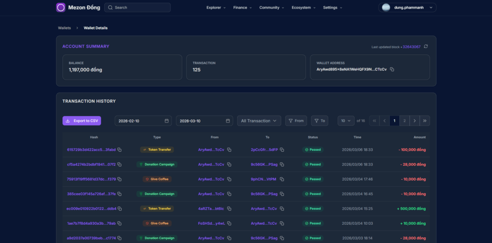Open the All Transaction filter dropdown
Screen dimensions: 492x243
point(259,121)
